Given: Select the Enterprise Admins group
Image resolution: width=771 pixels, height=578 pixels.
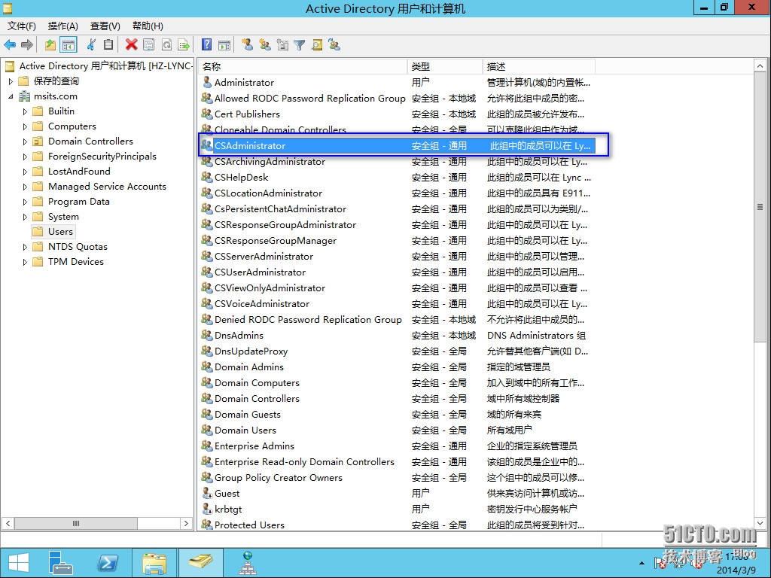Looking at the screenshot, I should [x=396, y=446].
